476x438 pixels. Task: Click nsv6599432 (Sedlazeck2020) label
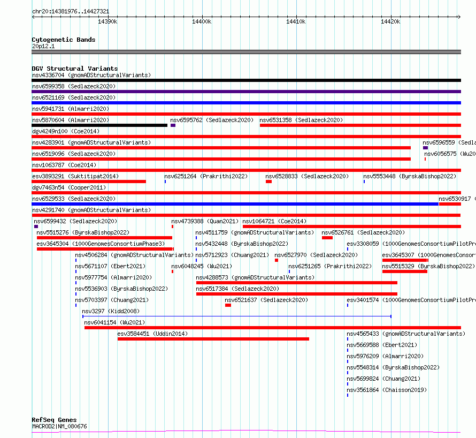75,221
